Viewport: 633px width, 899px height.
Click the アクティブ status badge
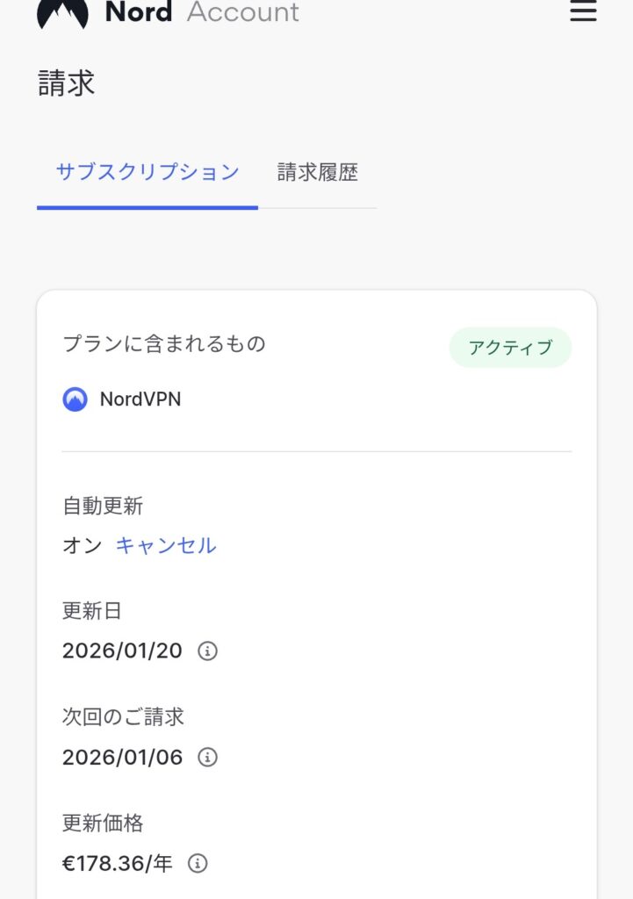click(510, 348)
